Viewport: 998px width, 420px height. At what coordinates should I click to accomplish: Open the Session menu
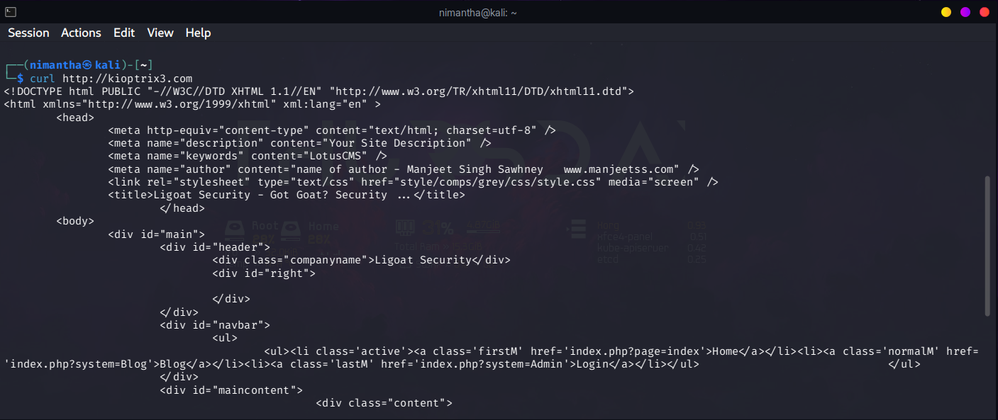[x=28, y=33]
